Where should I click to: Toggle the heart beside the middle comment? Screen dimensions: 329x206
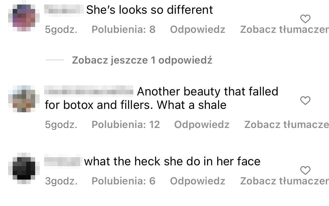click(x=305, y=100)
